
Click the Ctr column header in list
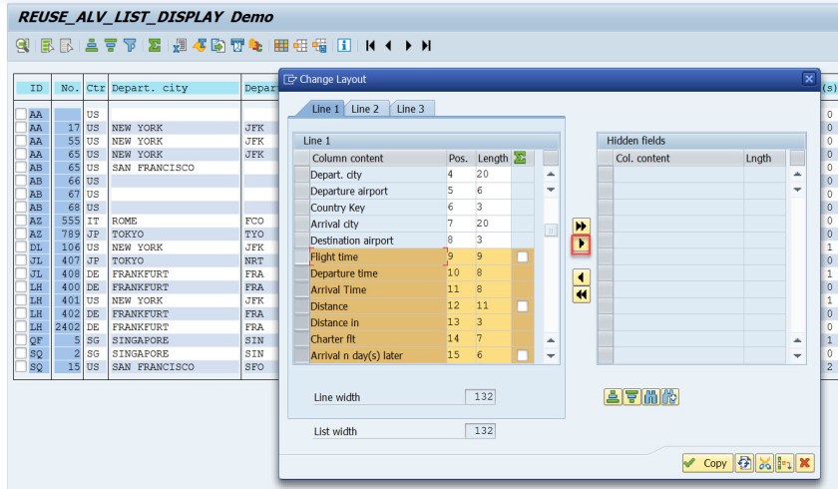[96, 88]
